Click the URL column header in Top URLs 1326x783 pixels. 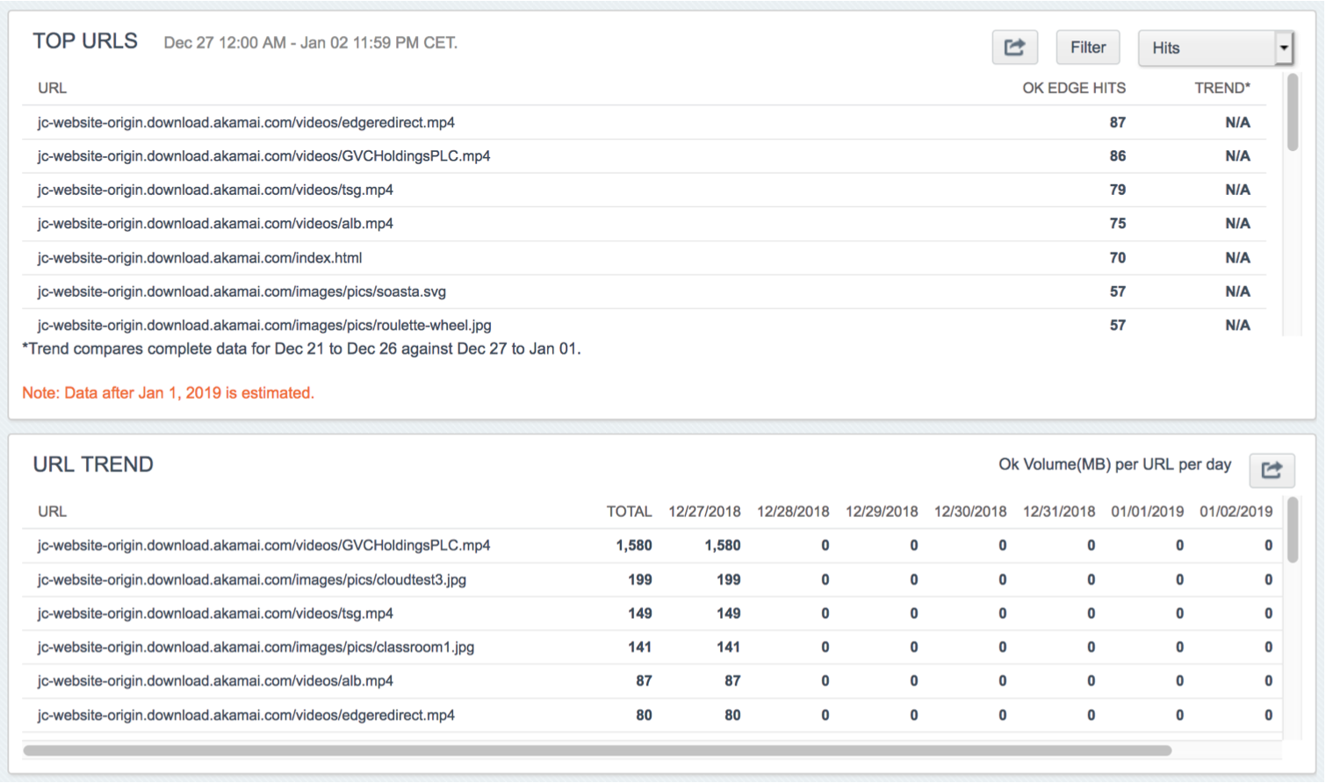pyautogui.click(x=52, y=88)
